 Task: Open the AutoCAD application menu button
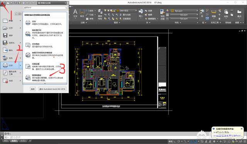point(3,3)
